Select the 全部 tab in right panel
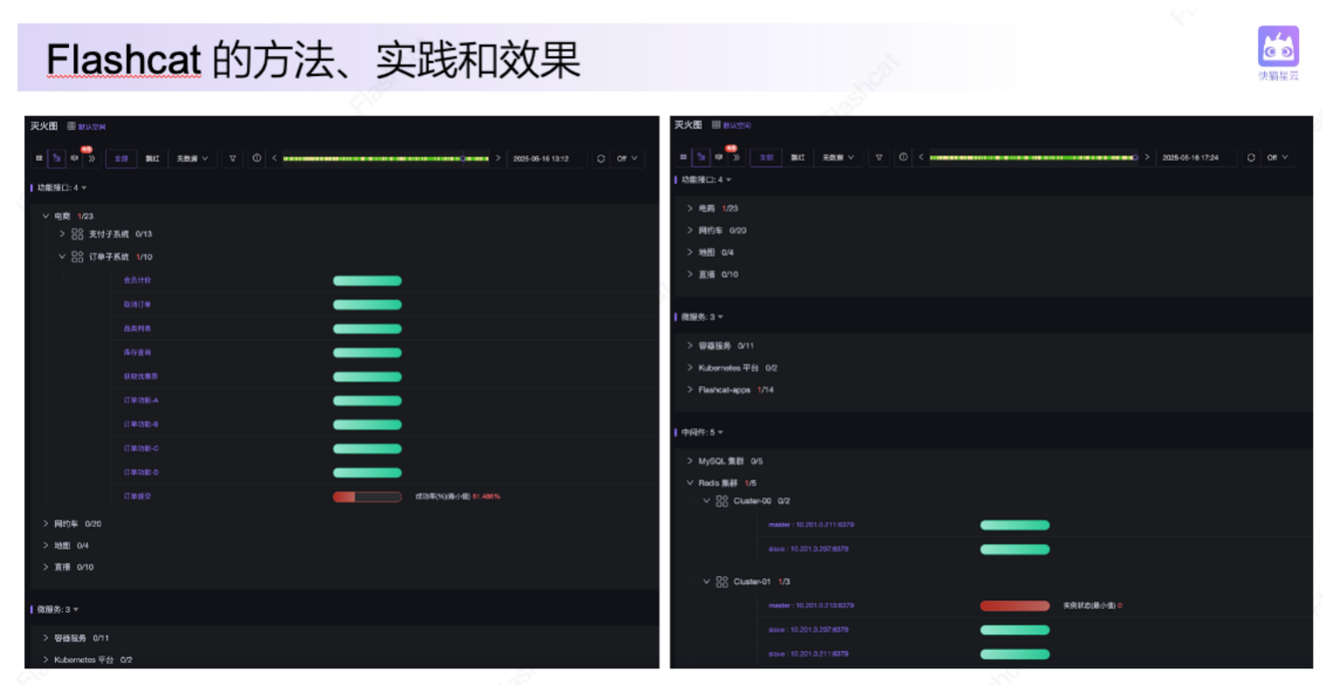The height and width of the screenshot is (685, 1333). coord(766,157)
